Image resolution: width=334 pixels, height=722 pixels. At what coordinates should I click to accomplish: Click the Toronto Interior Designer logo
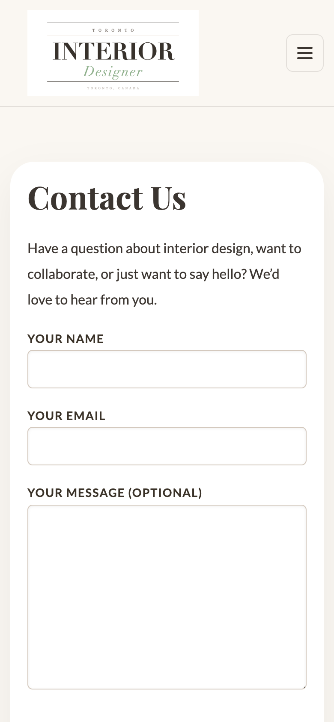(x=113, y=53)
